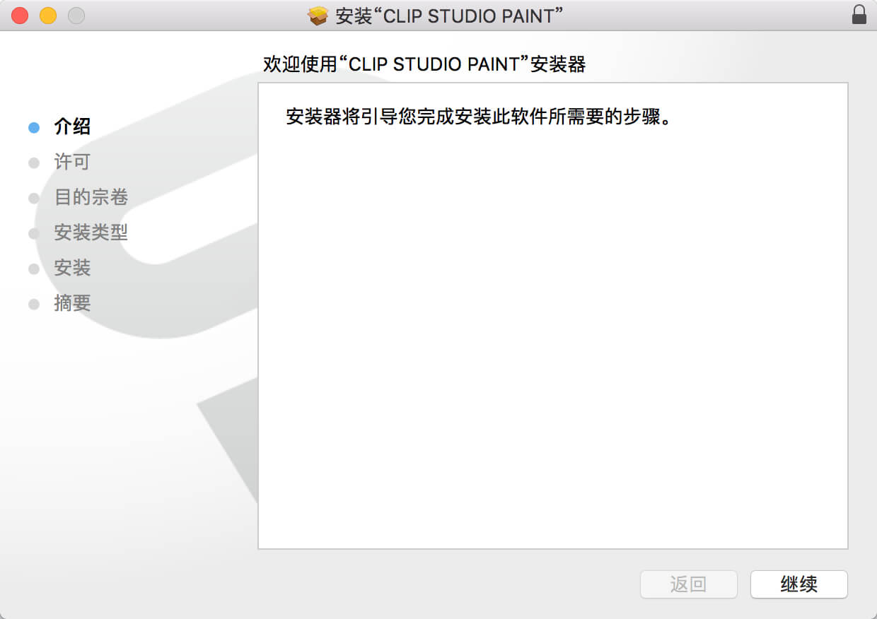Close the installer with red button
877x619 pixels.
pyautogui.click(x=21, y=15)
